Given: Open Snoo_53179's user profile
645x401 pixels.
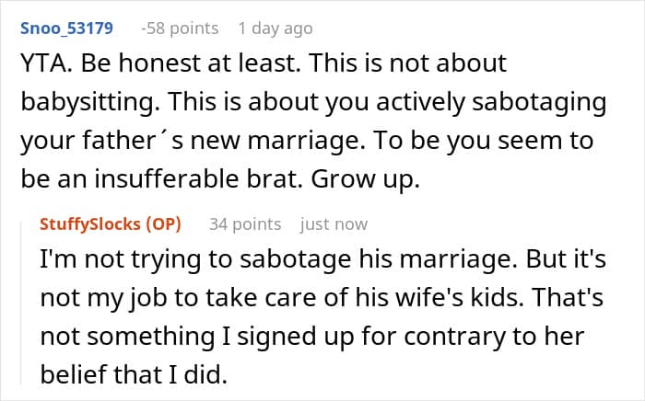Looking at the screenshot, I should [x=66, y=29].
